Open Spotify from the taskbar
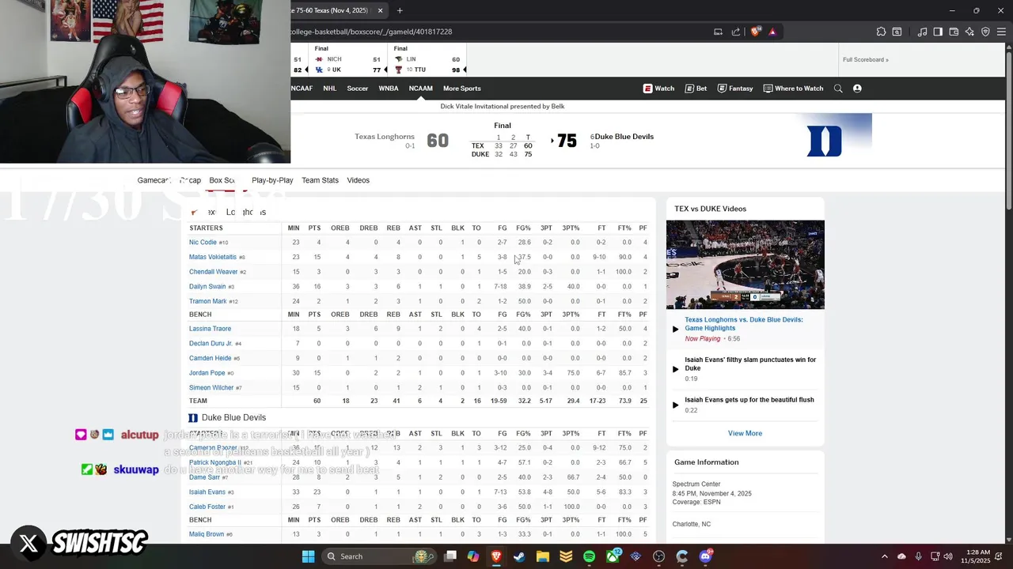The height and width of the screenshot is (569, 1013). coord(589,556)
